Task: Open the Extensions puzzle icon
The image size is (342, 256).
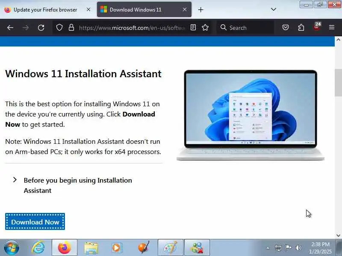Action: (301, 27)
